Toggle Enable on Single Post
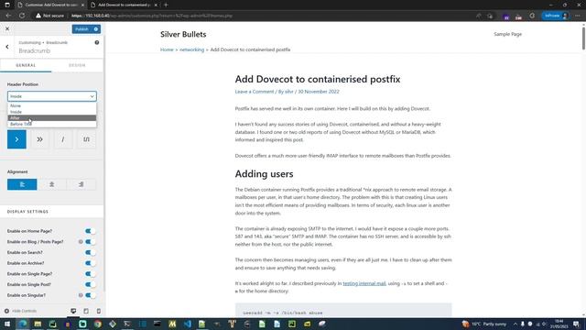Viewport: 586px width, 330px height. point(90,284)
